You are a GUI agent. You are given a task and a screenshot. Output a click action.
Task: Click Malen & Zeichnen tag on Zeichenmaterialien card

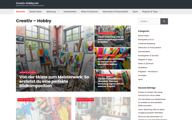pos(106,75)
